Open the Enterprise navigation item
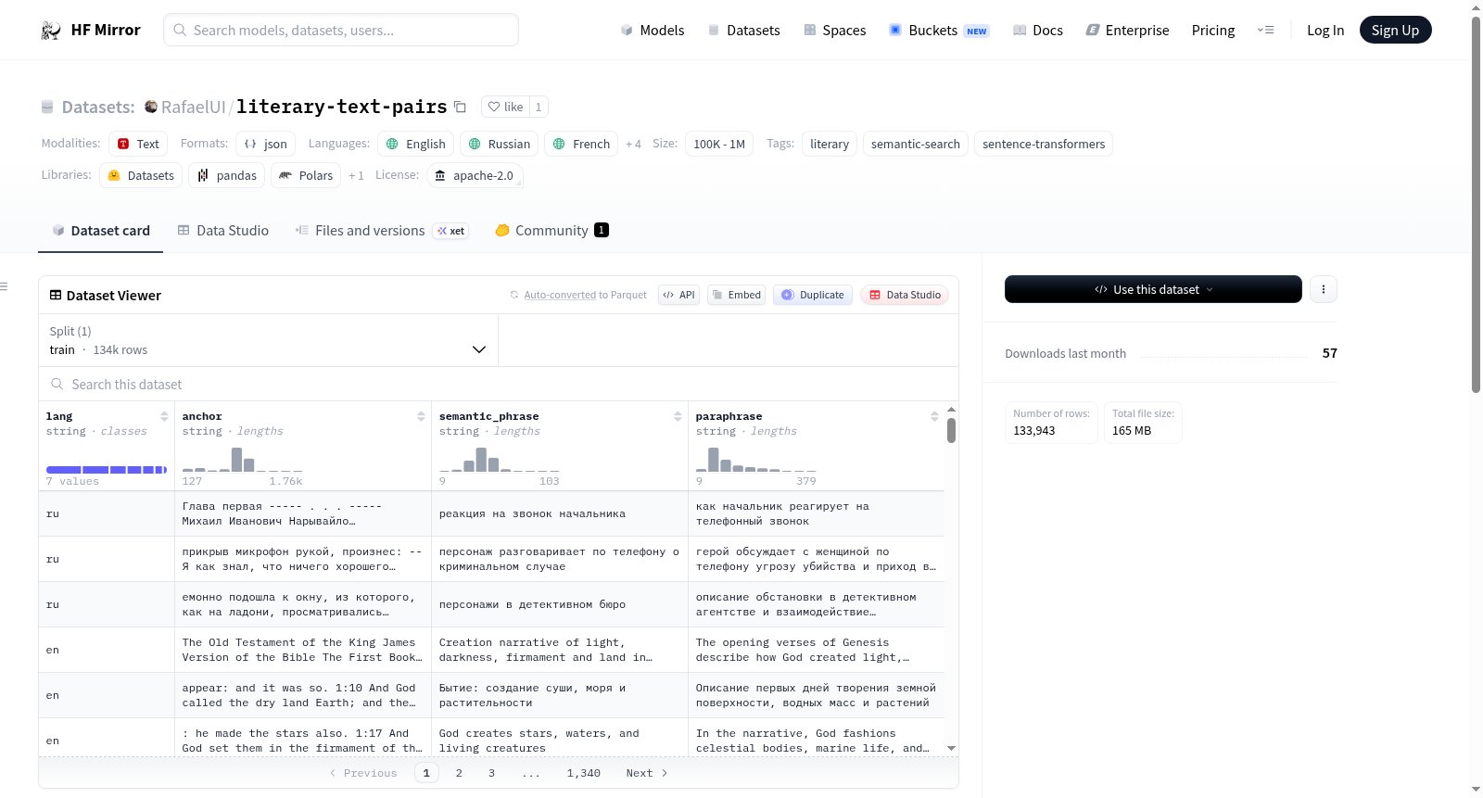This screenshot has height=798, width=1483. pyautogui.click(x=1127, y=31)
